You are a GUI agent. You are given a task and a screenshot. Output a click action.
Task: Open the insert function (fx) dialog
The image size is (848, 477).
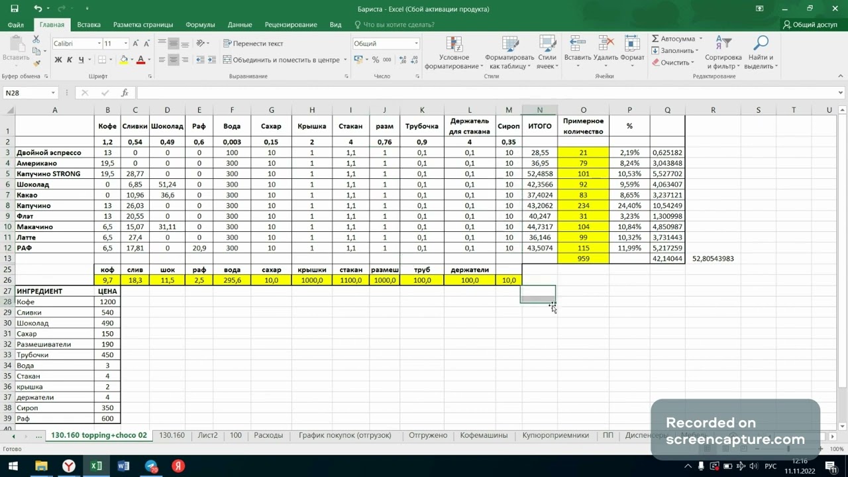[125, 93]
